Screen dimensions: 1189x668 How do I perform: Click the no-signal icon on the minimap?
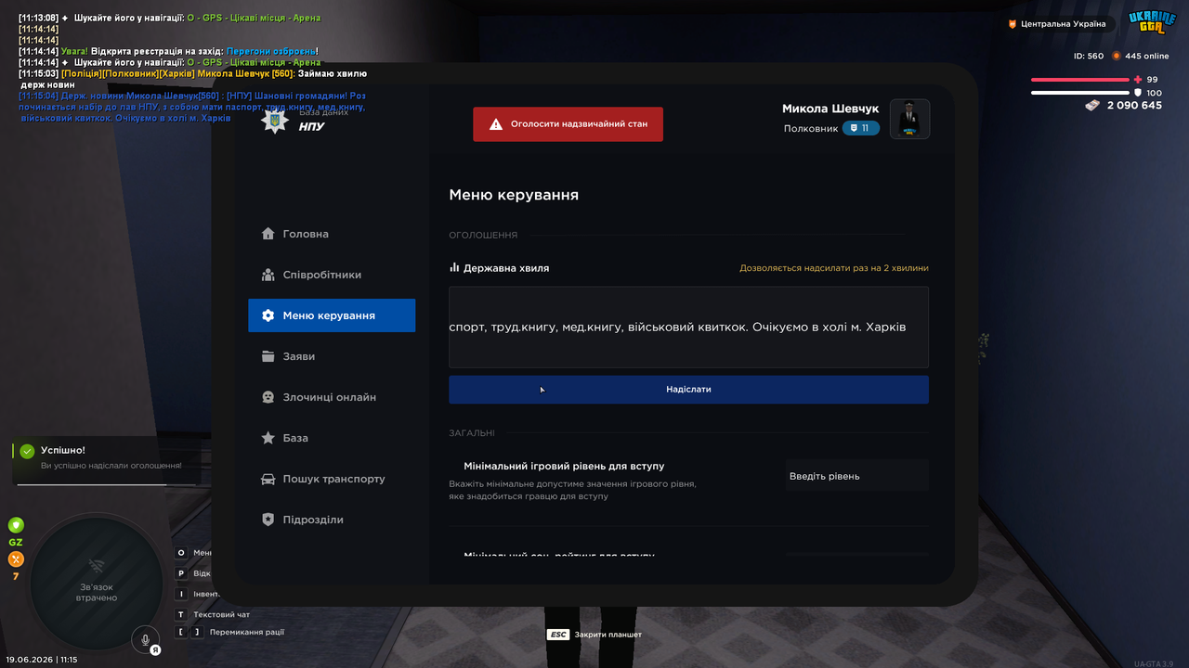pyautogui.click(x=96, y=566)
